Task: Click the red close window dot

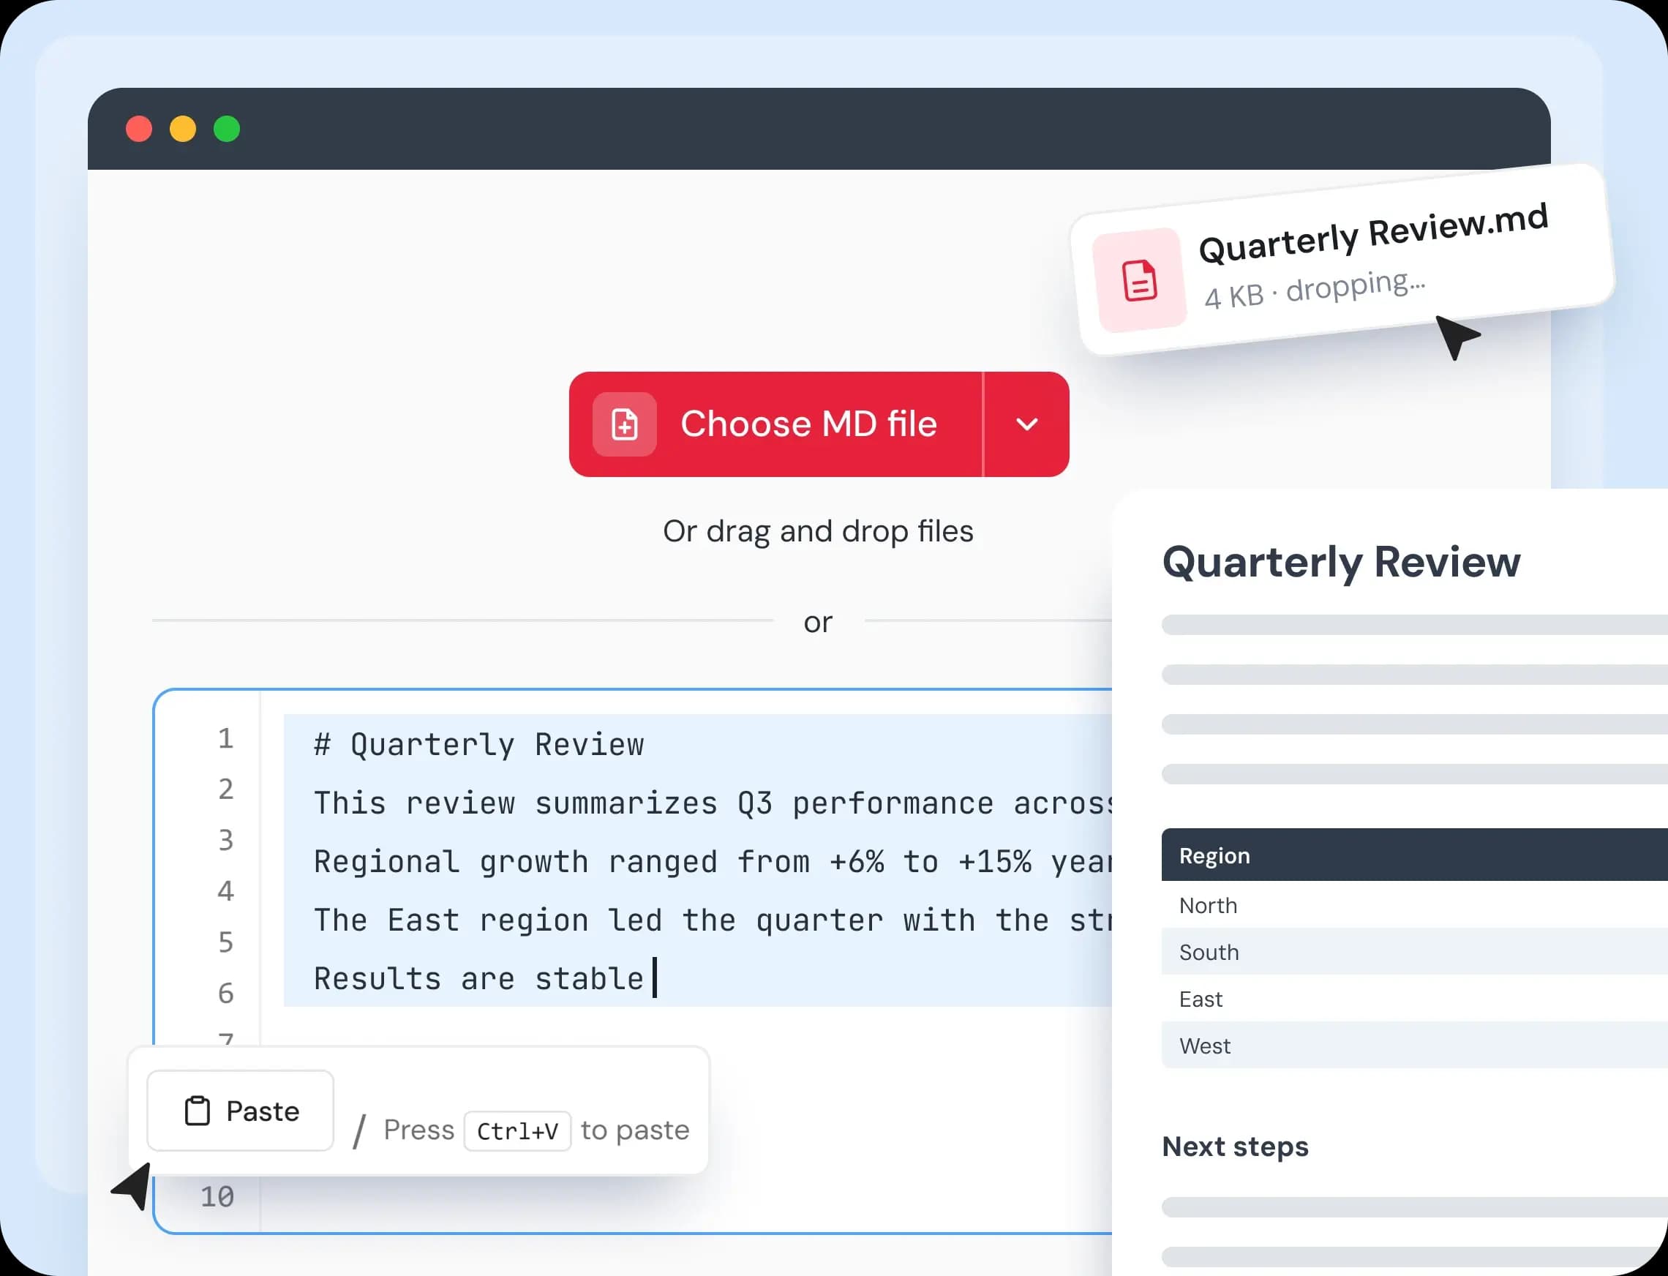Action: tap(139, 128)
